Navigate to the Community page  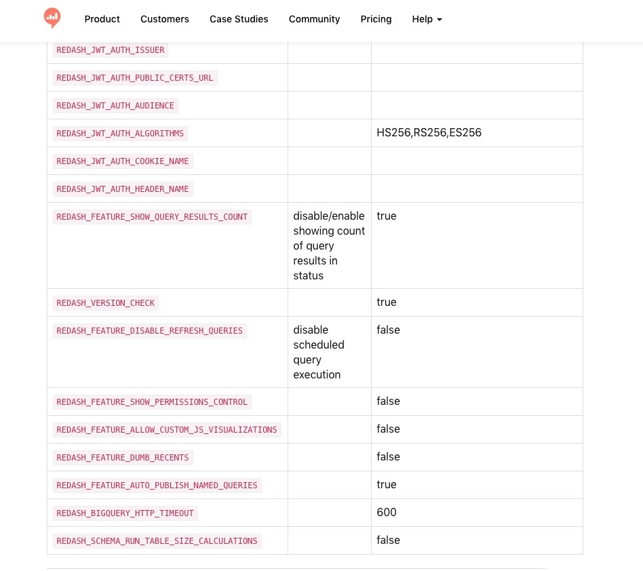pyautogui.click(x=314, y=19)
